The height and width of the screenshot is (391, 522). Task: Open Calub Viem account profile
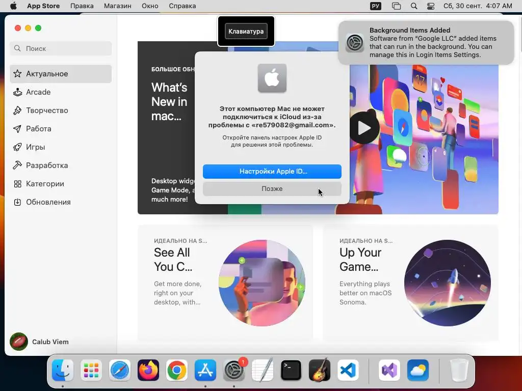tap(39, 342)
